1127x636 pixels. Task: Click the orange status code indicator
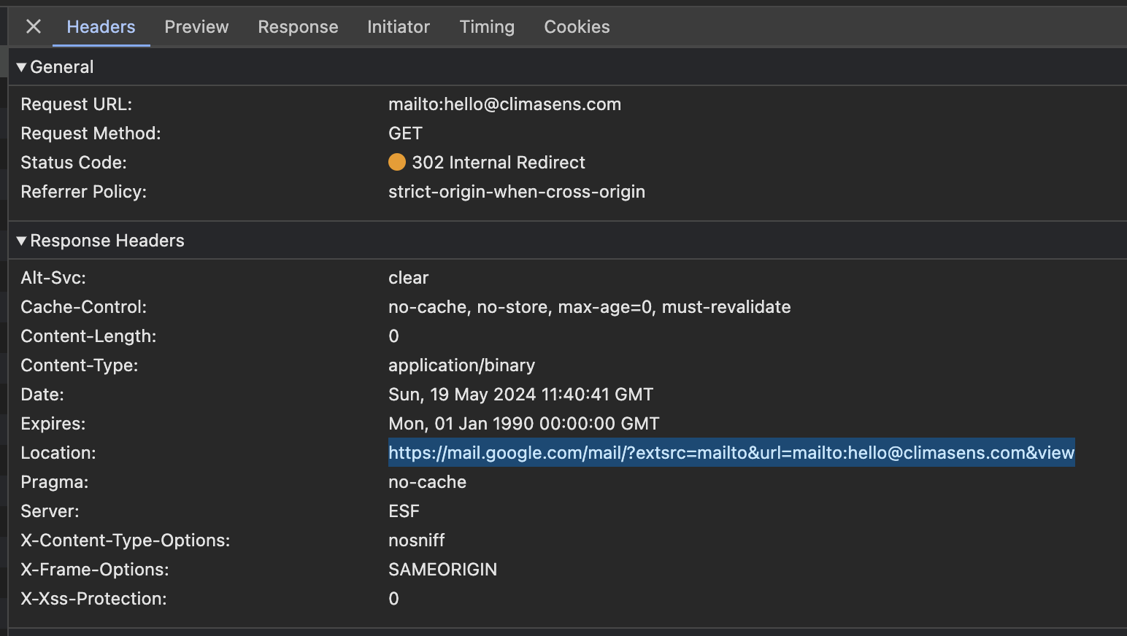[397, 162]
